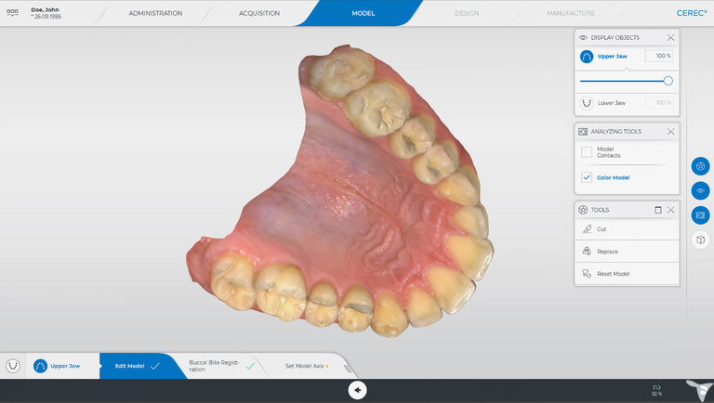Uncheck the Color Model checkbox
This screenshot has width=714, height=403.
point(587,177)
